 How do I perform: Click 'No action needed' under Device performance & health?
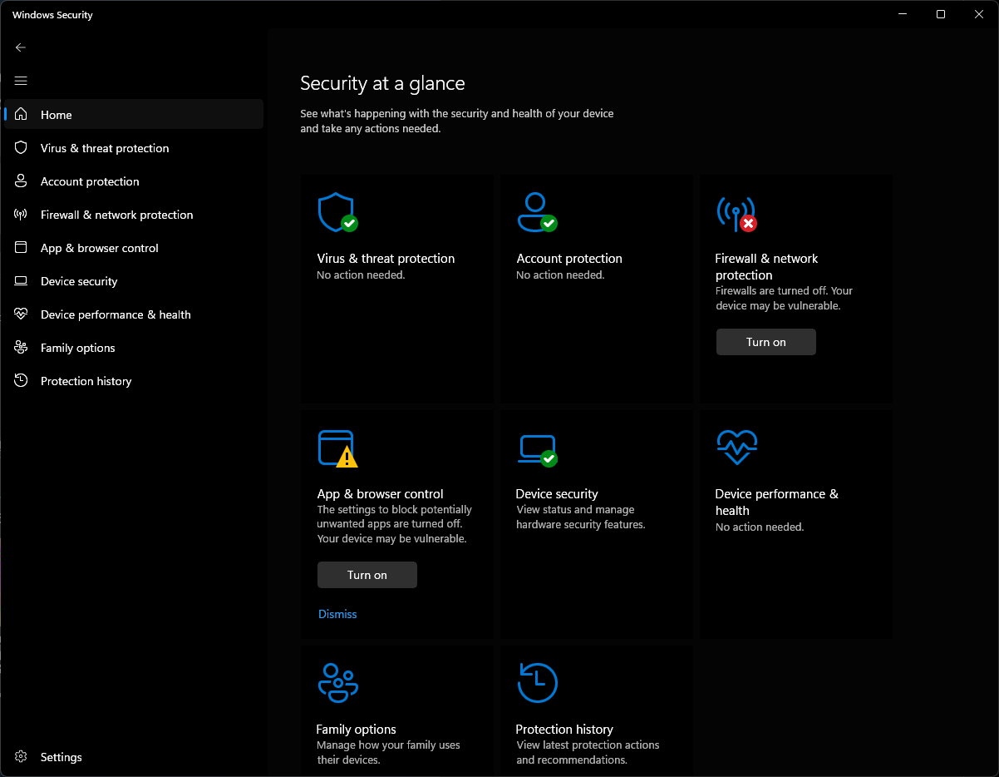click(760, 527)
